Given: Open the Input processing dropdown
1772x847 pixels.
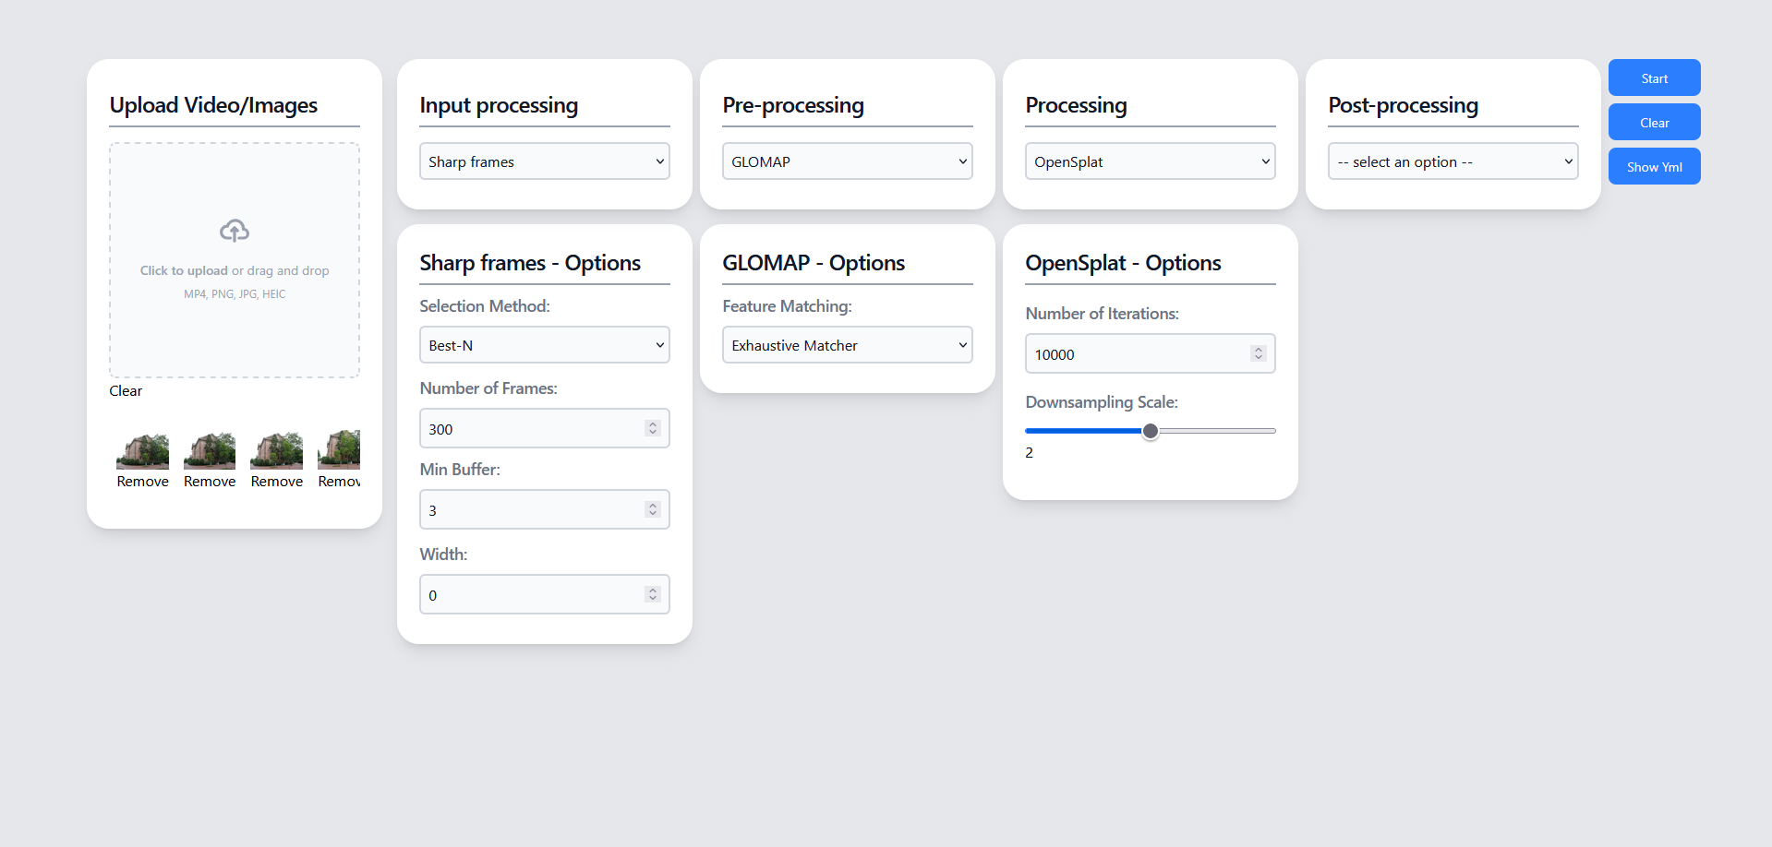Looking at the screenshot, I should [x=544, y=161].
